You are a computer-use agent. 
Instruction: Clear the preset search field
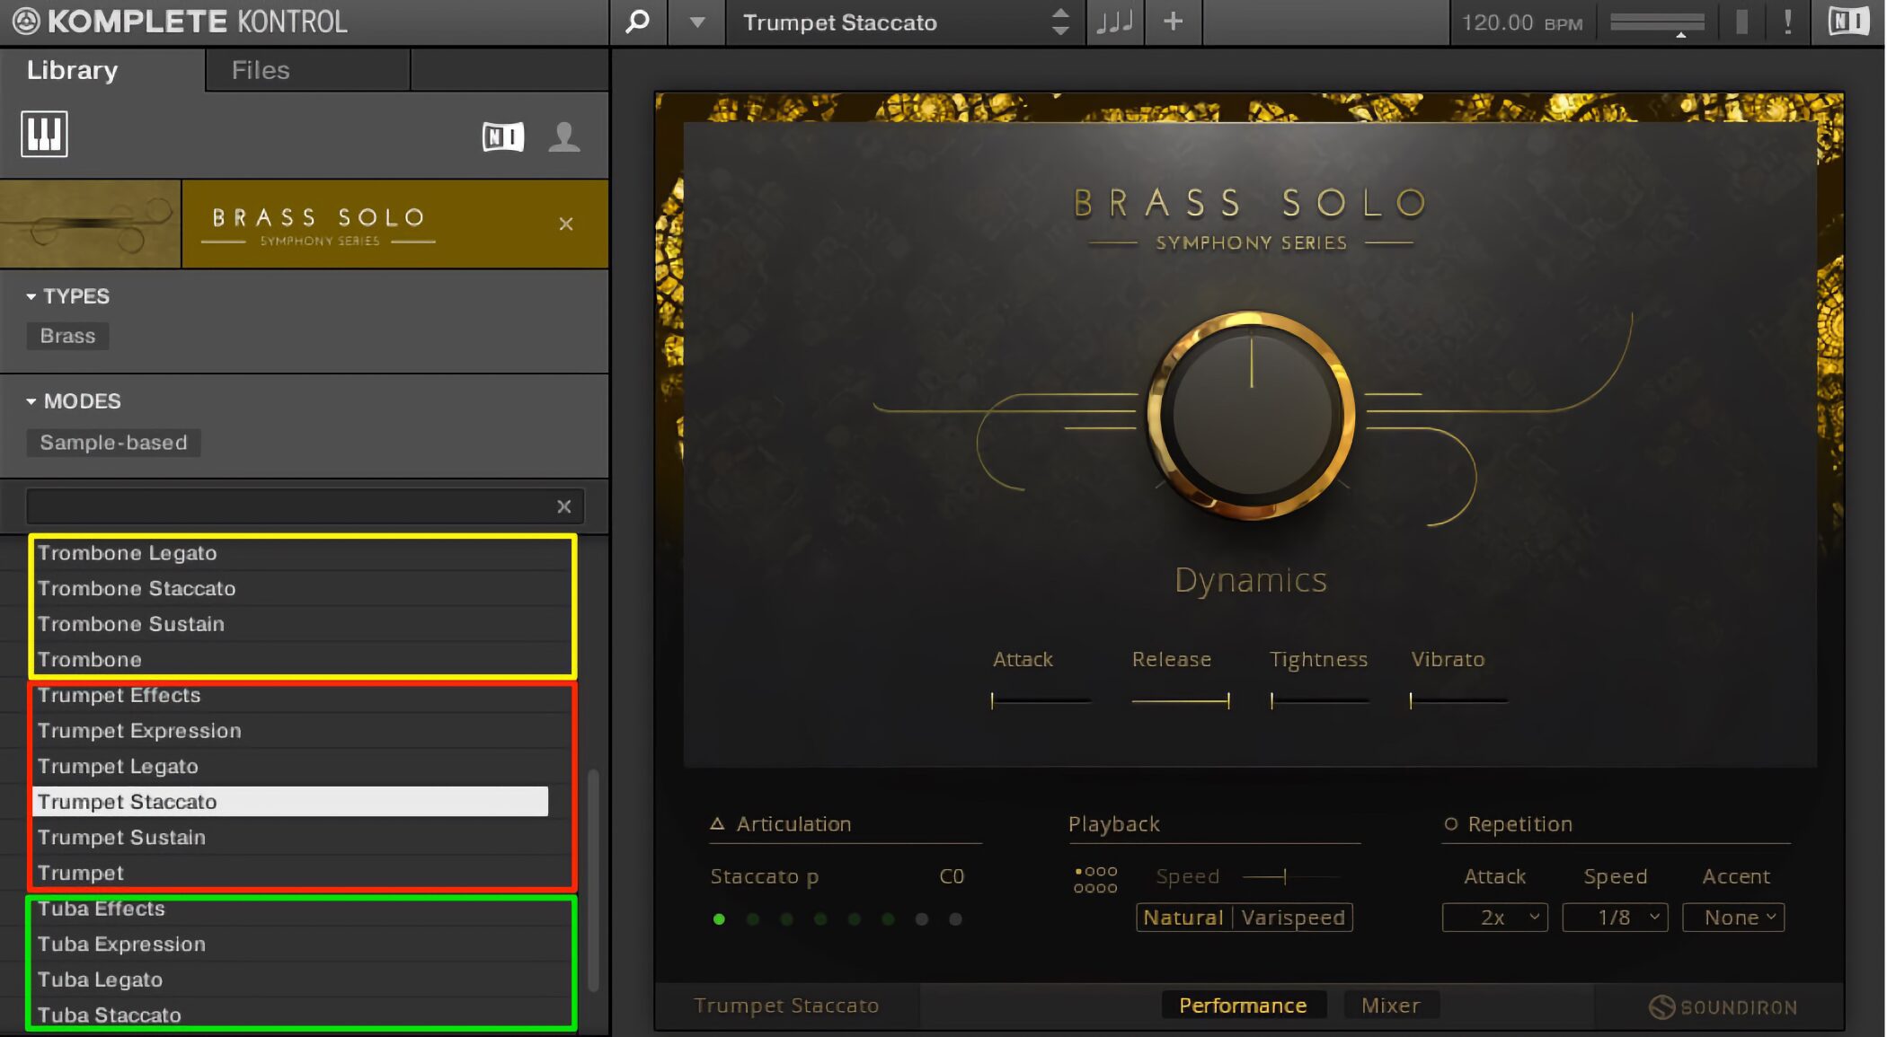click(564, 506)
